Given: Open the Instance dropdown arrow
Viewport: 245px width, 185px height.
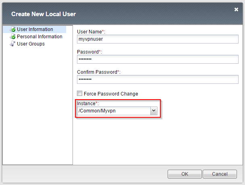Looking at the screenshot, I should coord(154,111).
